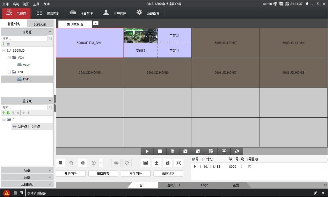Click the fullscreen frame icon beside the lock
The image size is (328, 197).
click(x=178, y=163)
